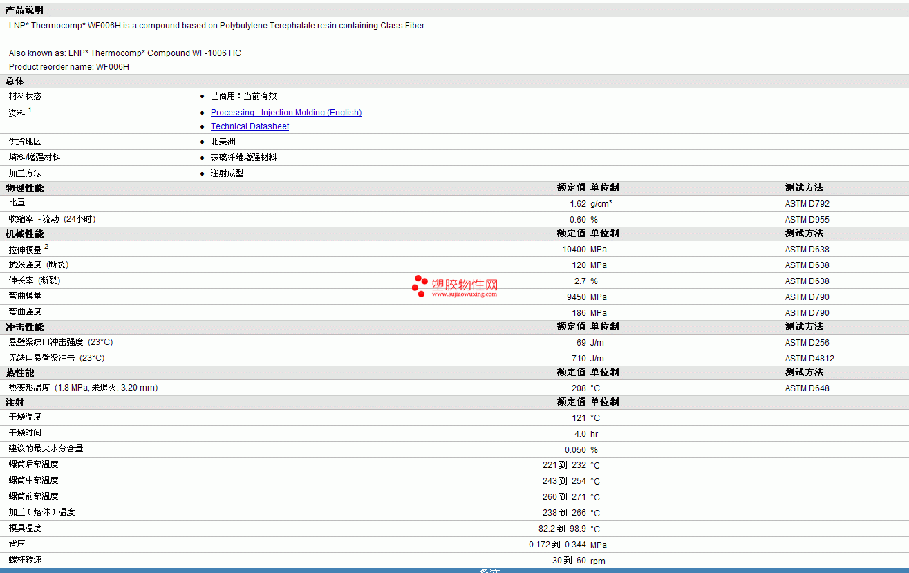Click the front barrel temperature range 260 到 271
This screenshot has width=909, height=573.
coord(564,498)
